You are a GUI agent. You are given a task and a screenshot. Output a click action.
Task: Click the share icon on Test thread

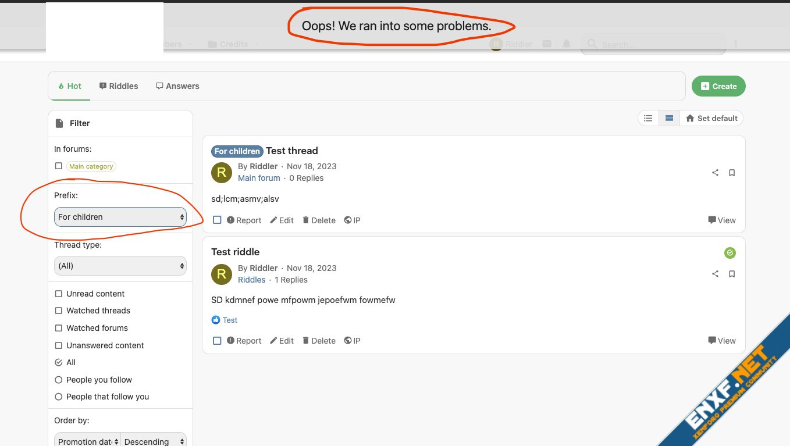(x=715, y=173)
